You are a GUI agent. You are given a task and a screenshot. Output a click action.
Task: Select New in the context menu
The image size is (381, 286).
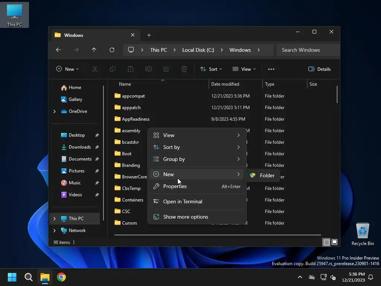click(197, 174)
